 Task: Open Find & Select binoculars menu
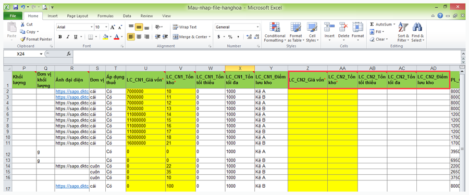(x=417, y=32)
